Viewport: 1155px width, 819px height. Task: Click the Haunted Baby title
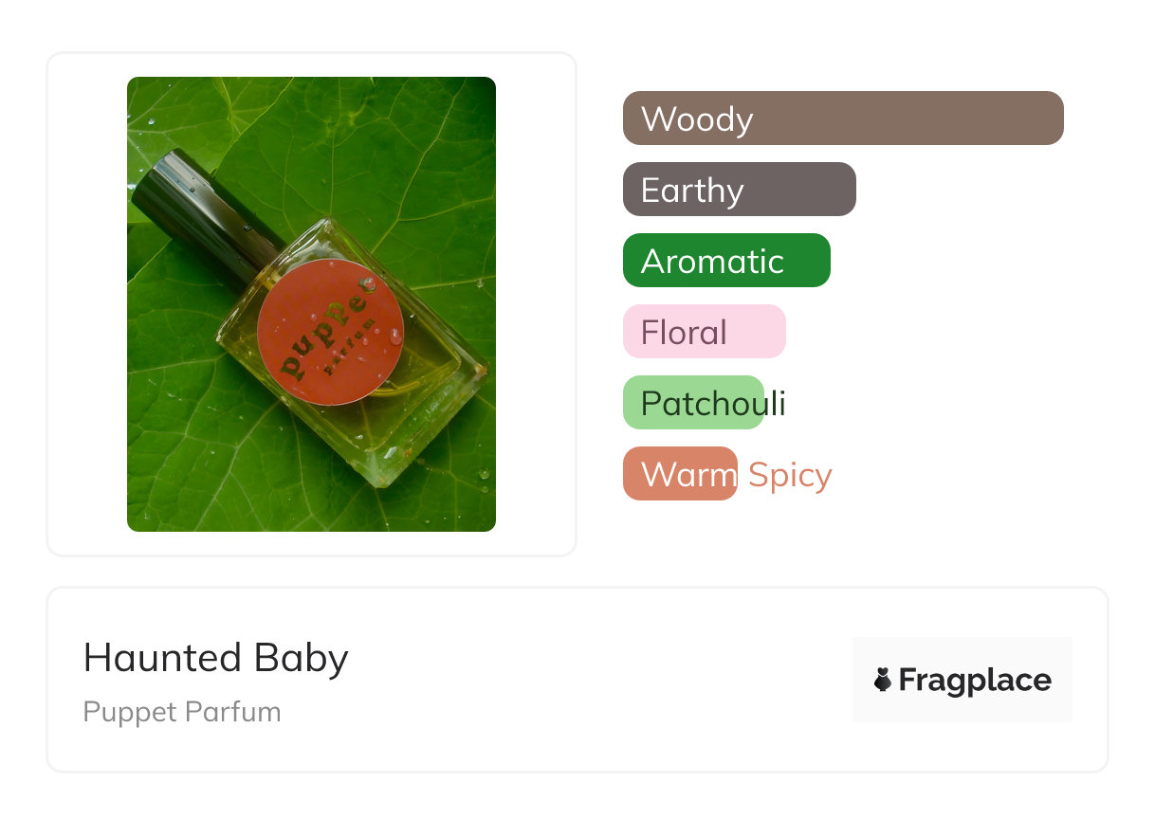coord(216,658)
